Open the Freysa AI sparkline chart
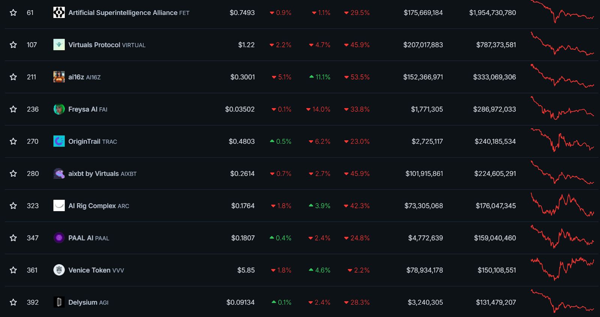Image resolution: width=600 pixels, height=317 pixels. pos(562,108)
